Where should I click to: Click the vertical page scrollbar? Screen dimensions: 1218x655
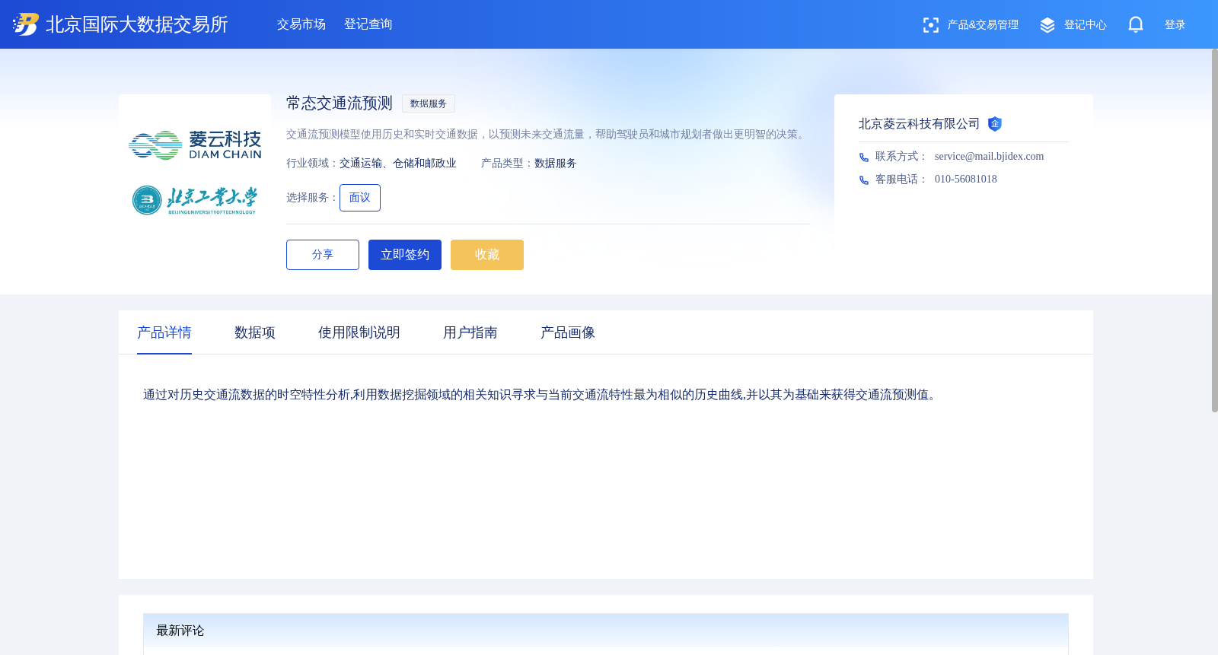(x=1214, y=231)
